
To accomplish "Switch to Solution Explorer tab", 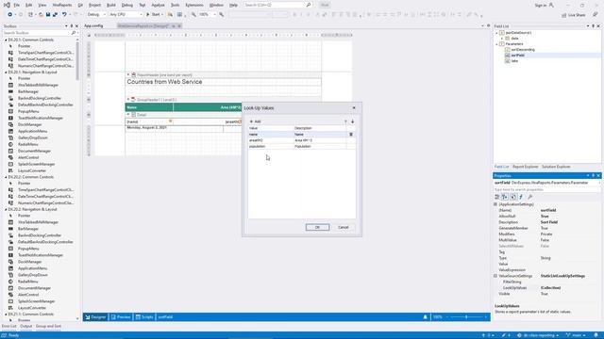I will coord(556,167).
